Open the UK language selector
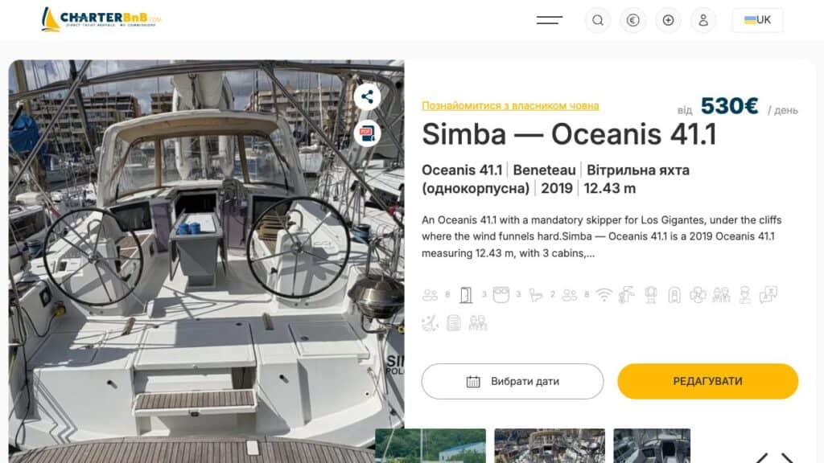The height and width of the screenshot is (463, 824). pyautogui.click(x=757, y=20)
